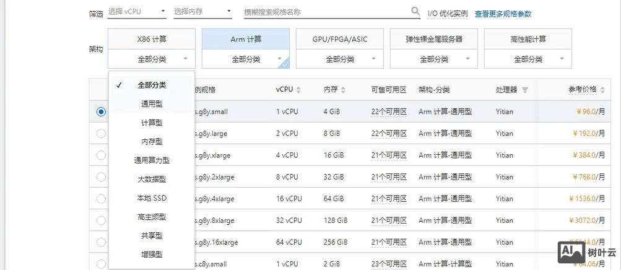Select the g8y.4xlarge instance radio button
The height and width of the screenshot is (270, 621).
point(101,199)
